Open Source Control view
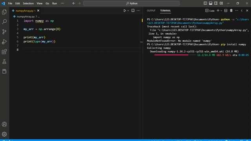251x141 pixels. [x=4, y=32]
